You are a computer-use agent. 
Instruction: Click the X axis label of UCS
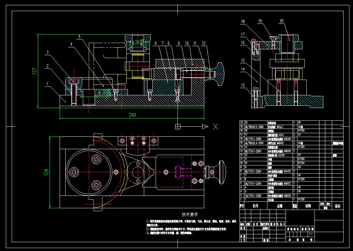click(x=215, y=127)
